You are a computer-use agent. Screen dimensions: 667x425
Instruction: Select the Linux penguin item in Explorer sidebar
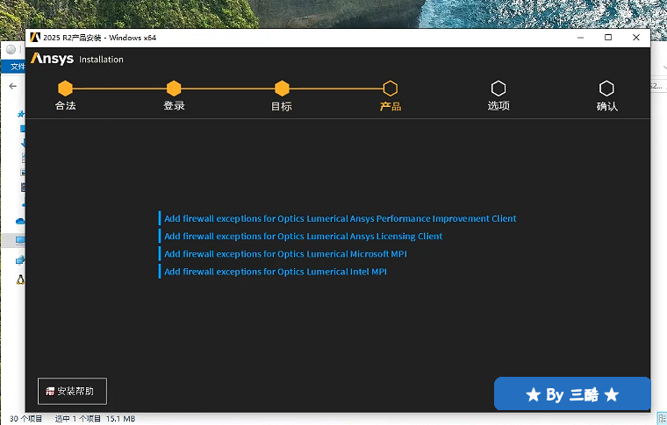[20, 280]
